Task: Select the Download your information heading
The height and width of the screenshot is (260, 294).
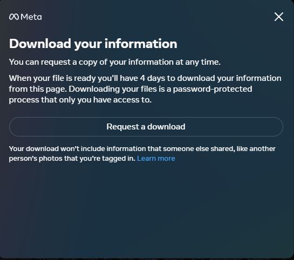Action: point(93,44)
